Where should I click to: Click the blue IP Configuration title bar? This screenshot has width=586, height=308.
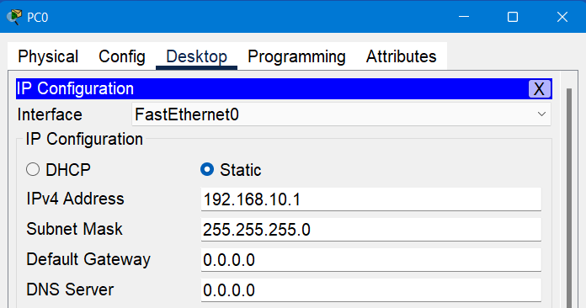(x=272, y=89)
